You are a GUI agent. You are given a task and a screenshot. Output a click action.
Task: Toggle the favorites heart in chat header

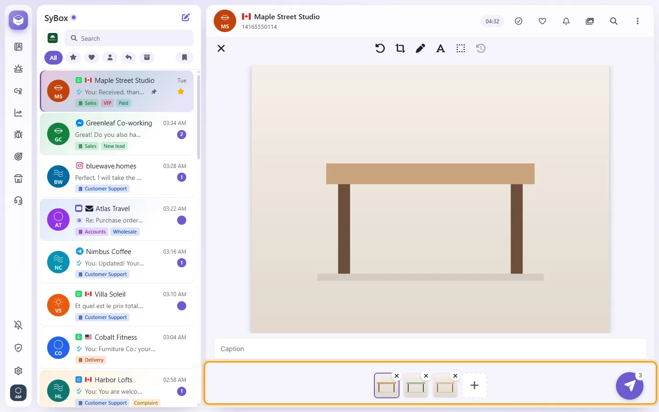click(542, 21)
